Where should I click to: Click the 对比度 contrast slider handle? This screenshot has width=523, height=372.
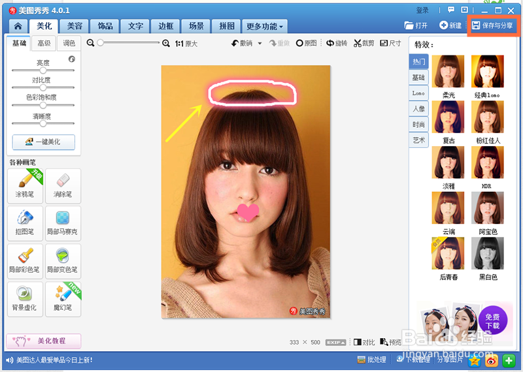43,87
